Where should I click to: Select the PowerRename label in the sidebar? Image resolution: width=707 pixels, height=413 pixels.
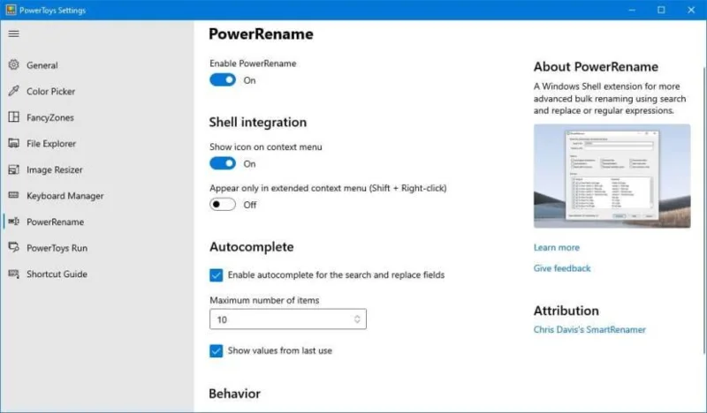pos(55,222)
